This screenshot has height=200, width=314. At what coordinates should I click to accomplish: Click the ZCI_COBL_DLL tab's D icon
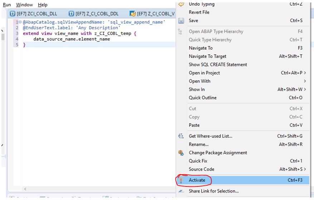click(x=13, y=14)
